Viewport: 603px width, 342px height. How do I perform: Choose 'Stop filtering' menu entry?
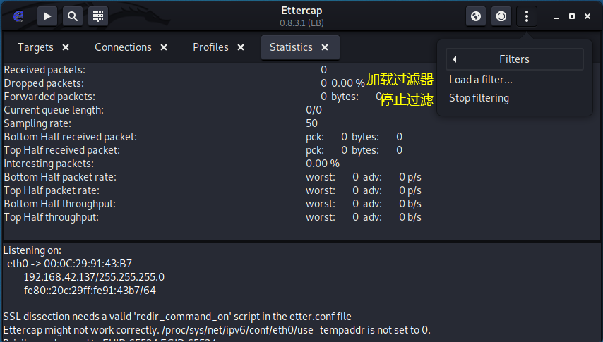[479, 98]
